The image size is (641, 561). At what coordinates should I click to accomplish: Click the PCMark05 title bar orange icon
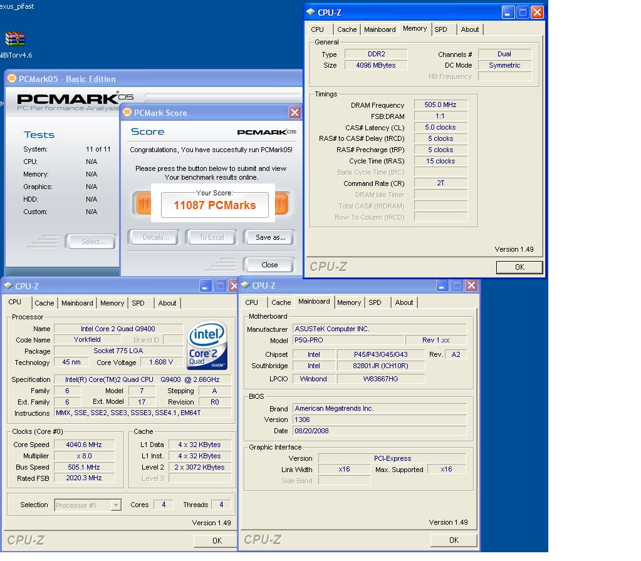12,78
